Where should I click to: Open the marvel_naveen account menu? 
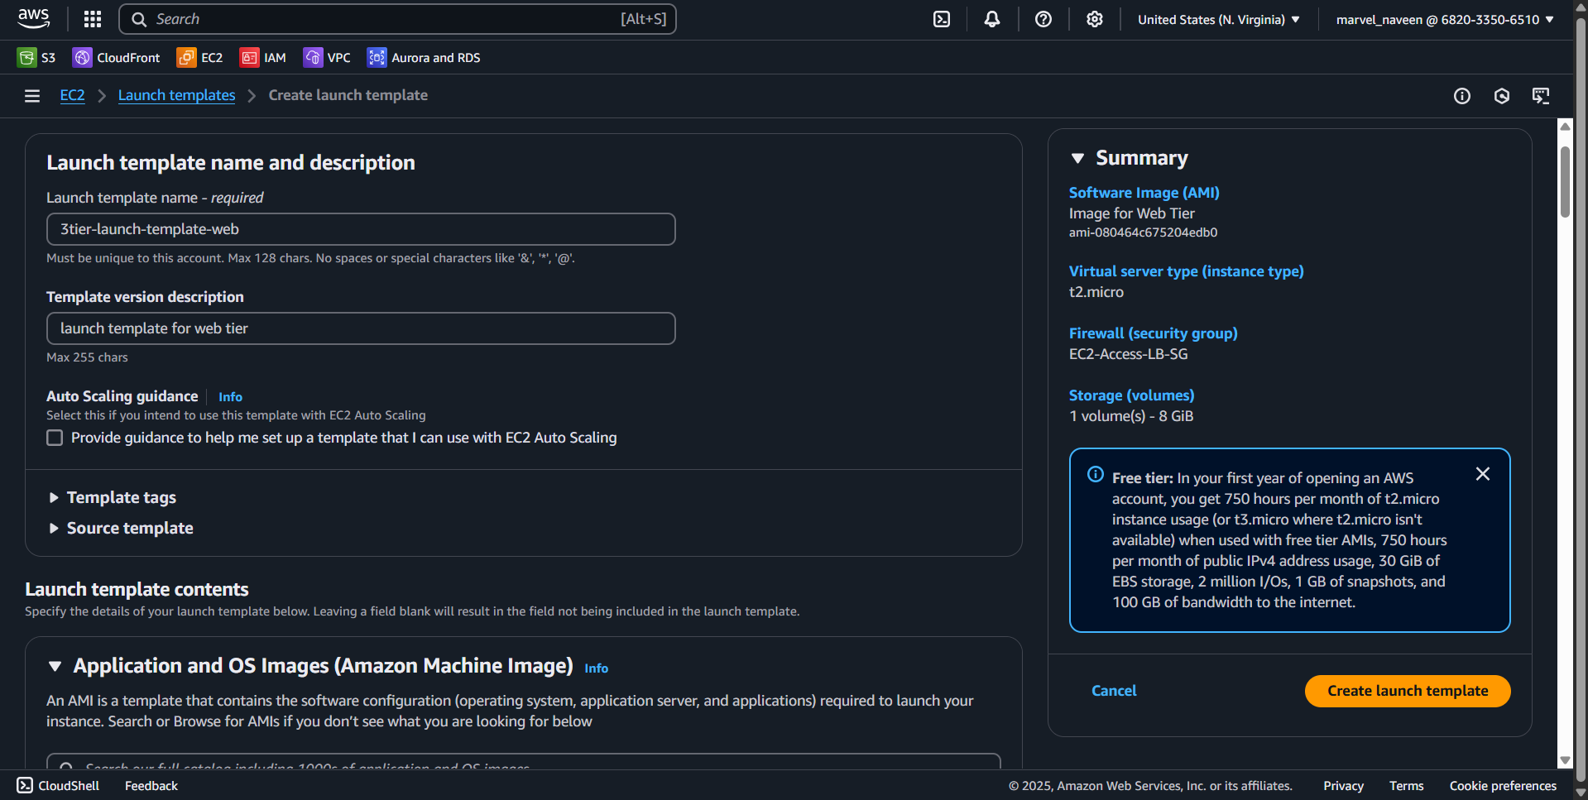[x=1445, y=19]
